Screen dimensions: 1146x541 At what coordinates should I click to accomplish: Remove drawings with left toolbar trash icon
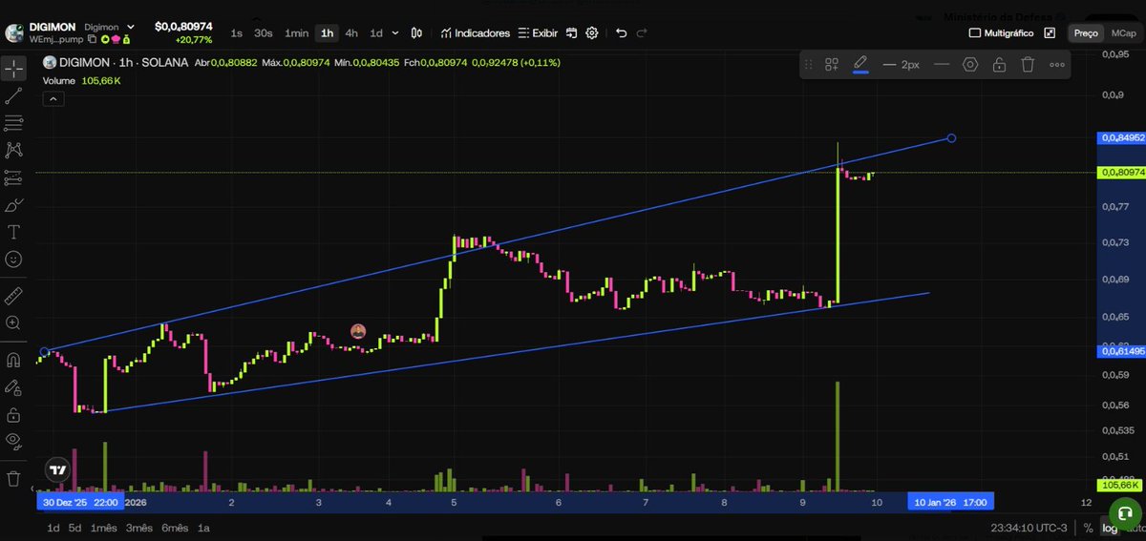[13, 477]
